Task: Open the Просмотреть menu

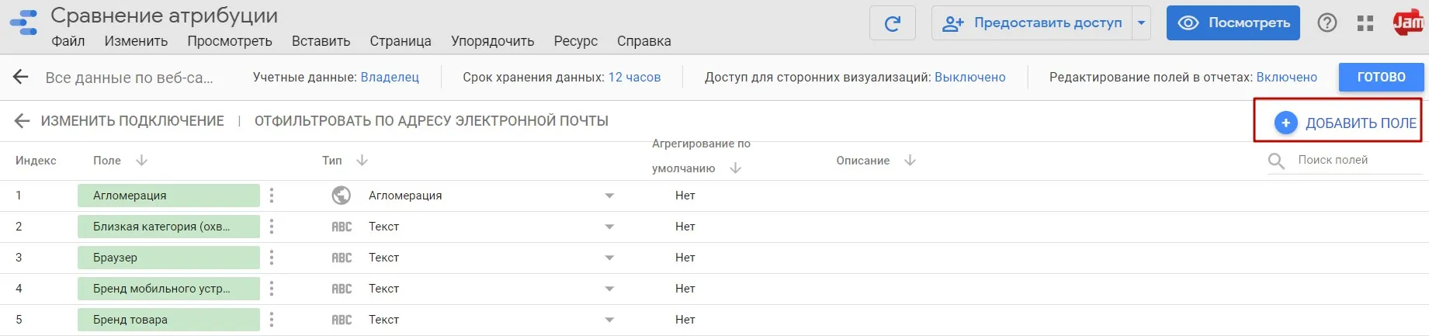Action: 230,41
